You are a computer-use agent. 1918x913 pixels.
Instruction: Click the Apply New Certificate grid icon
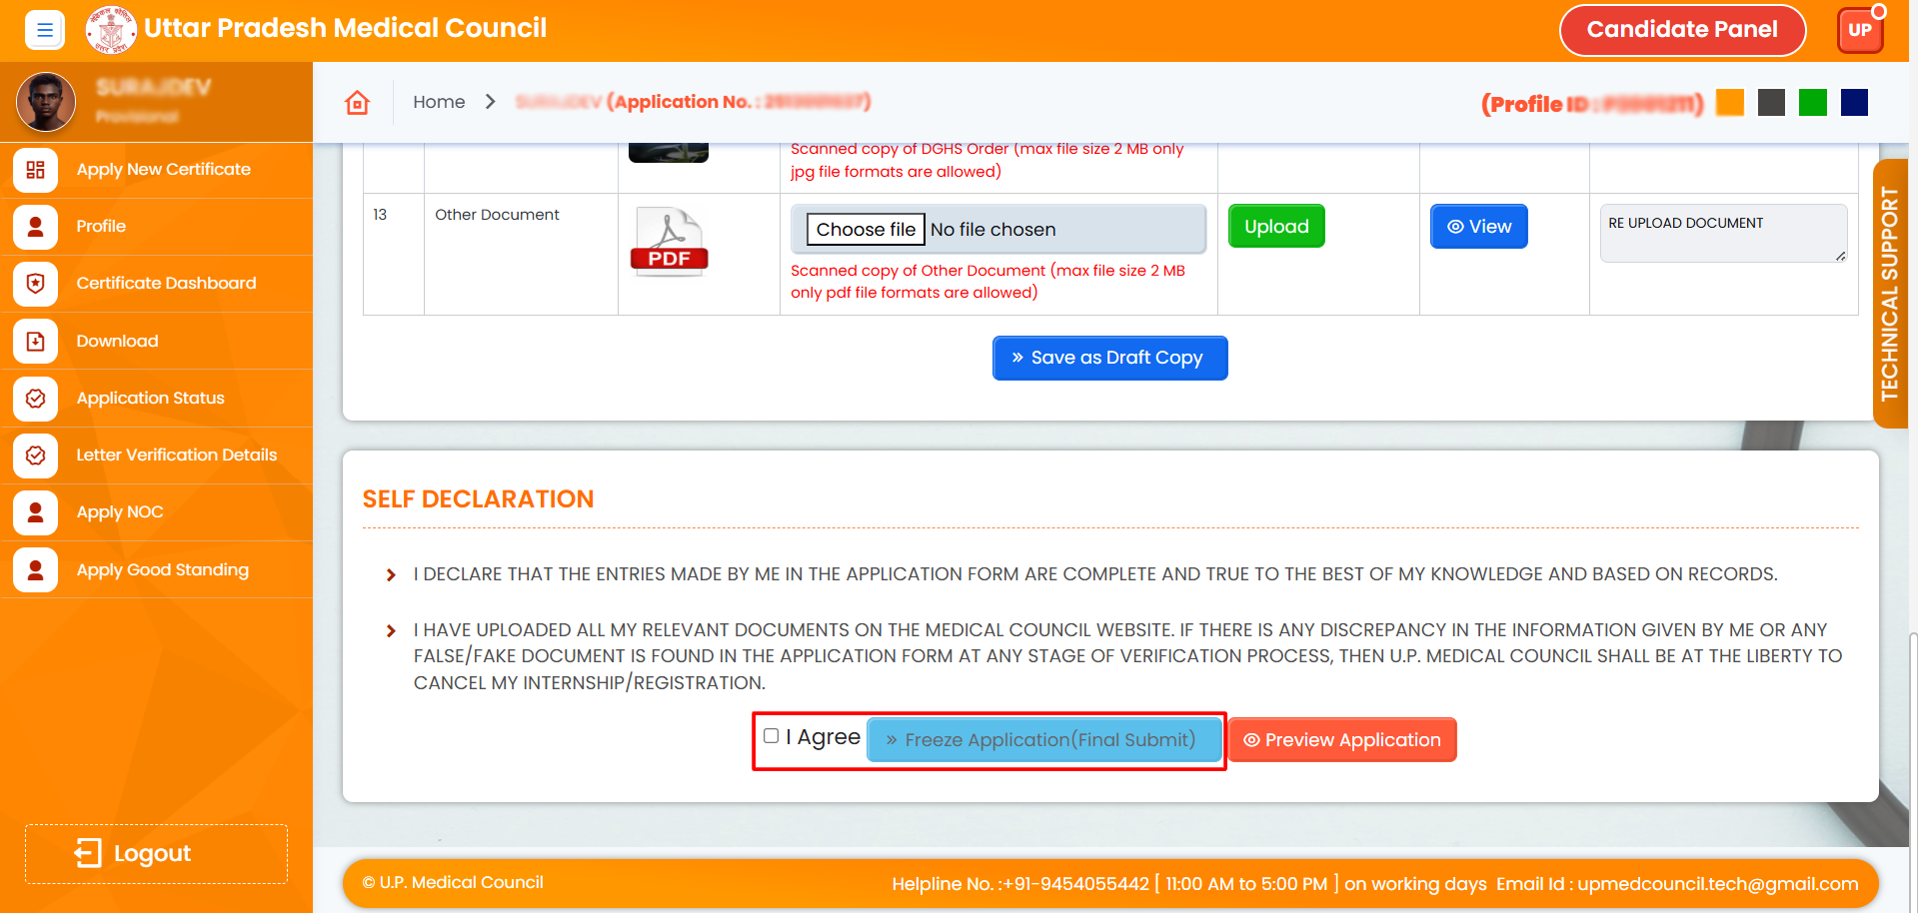point(36,170)
